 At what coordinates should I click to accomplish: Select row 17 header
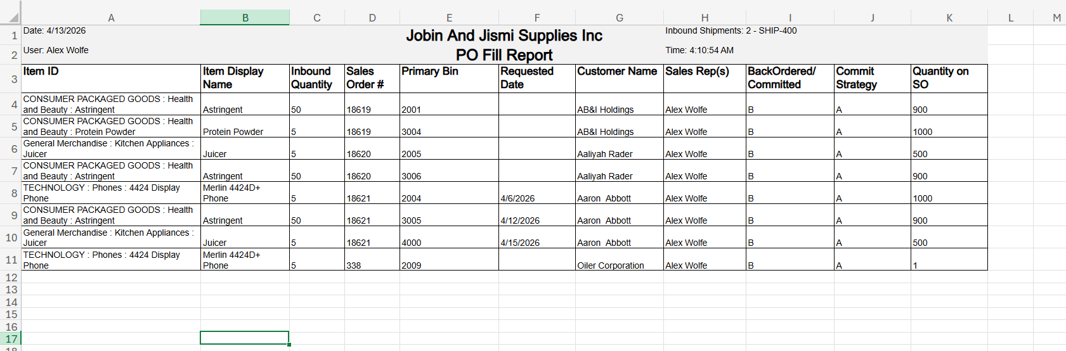pyautogui.click(x=11, y=339)
